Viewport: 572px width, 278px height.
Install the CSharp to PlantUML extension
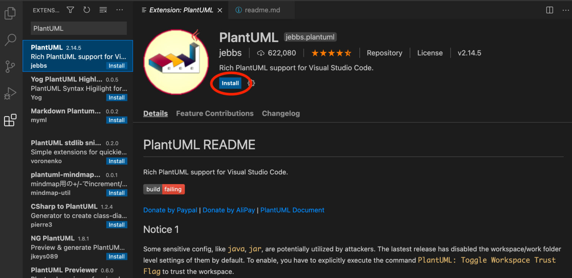pos(117,224)
